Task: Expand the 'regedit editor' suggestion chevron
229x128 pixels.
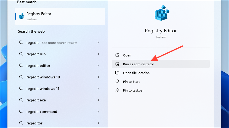Action: click(98, 66)
